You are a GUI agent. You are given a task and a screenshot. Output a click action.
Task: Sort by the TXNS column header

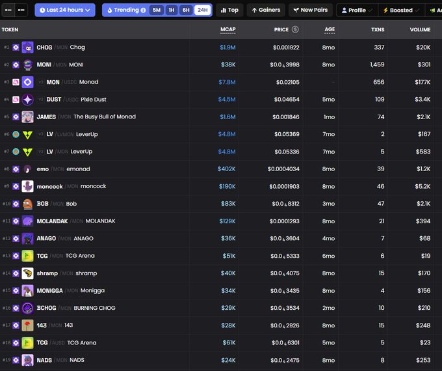(x=378, y=29)
